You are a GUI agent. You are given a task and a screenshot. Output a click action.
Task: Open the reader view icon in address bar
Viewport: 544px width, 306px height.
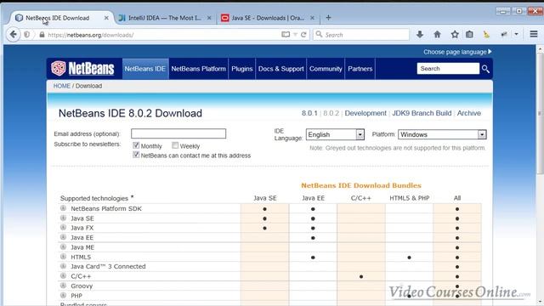coord(286,35)
